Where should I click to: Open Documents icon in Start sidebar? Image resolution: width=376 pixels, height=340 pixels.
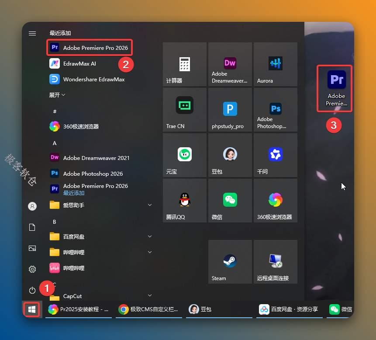(x=32, y=227)
